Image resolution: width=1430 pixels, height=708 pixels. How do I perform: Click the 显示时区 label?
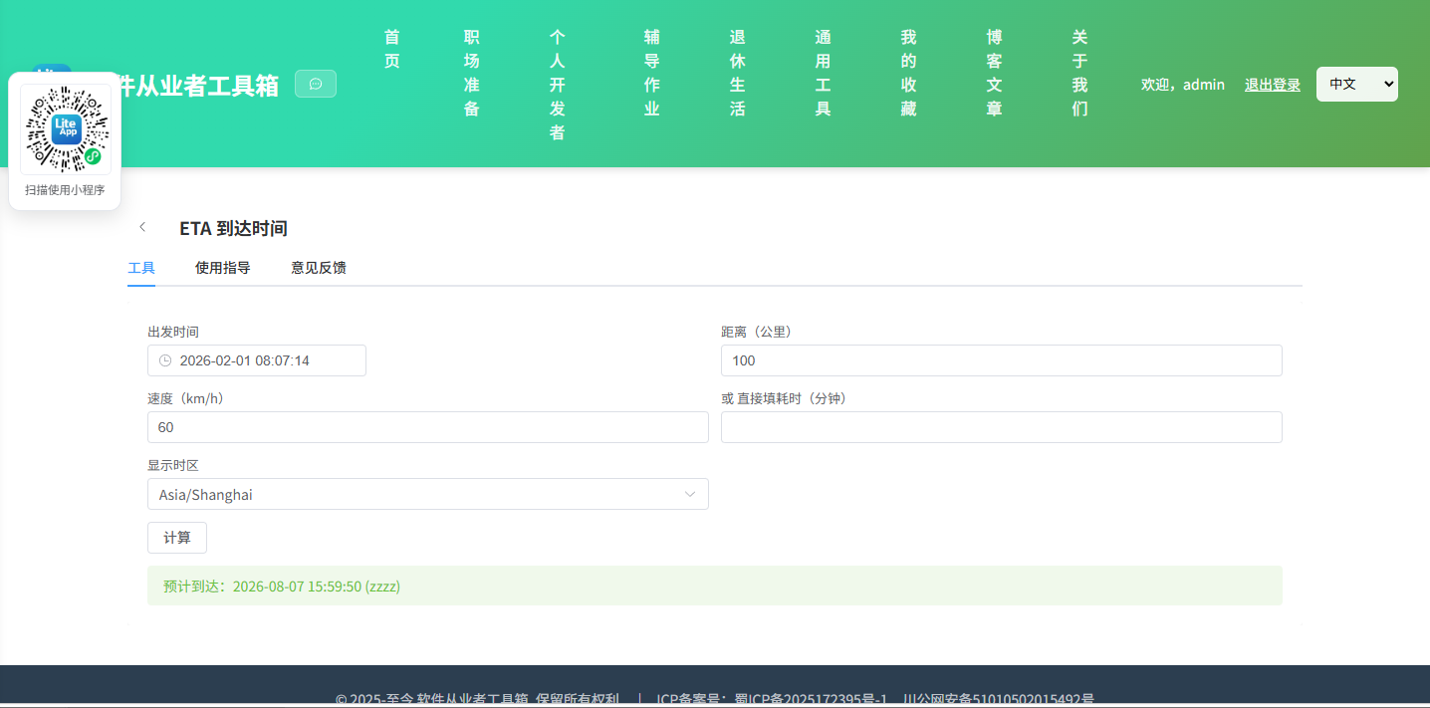click(x=173, y=465)
